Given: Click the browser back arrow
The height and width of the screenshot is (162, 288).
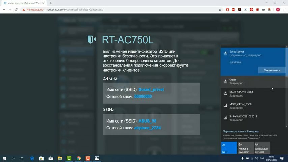Looking at the screenshot, I should pyautogui.click(x=4, y=10).
